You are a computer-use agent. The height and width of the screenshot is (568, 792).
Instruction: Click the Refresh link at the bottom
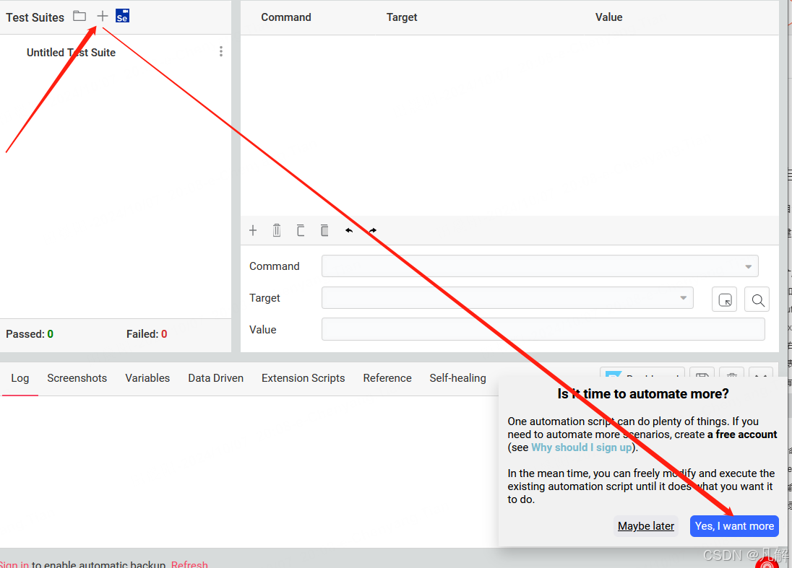tap(189, 564)
